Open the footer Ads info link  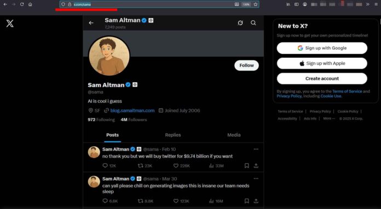click(x=310, y=118)
